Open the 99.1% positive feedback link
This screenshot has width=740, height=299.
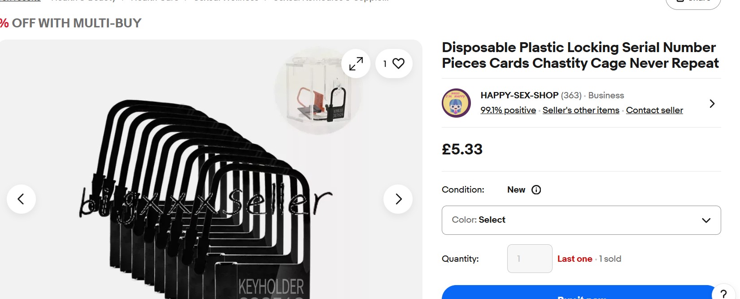pos(508,110)
